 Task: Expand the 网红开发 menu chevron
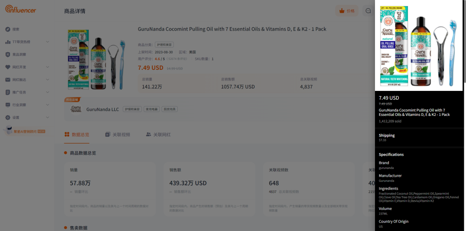(x=47, y=67)
